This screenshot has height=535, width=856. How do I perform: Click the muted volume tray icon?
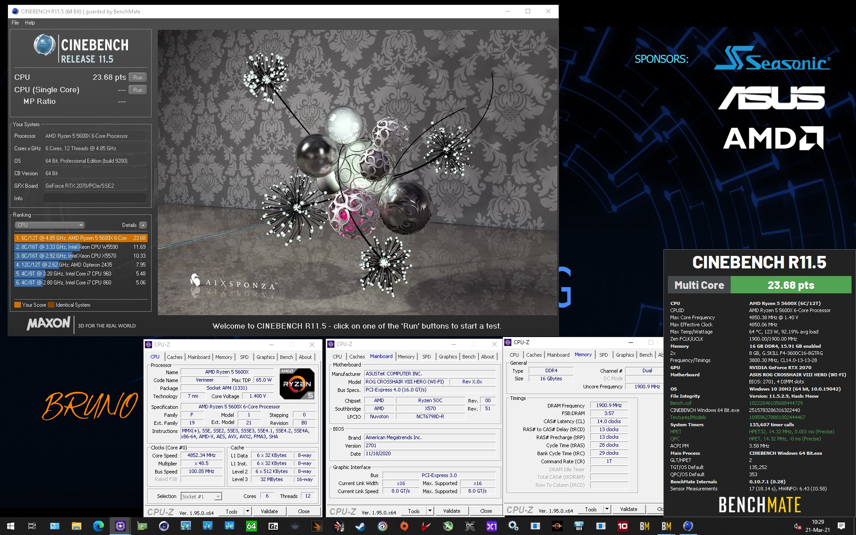tap(798, 527)
